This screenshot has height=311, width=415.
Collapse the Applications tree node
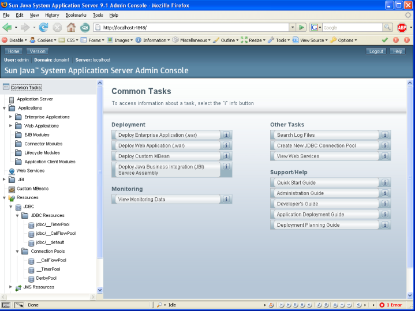pos(4,108)
